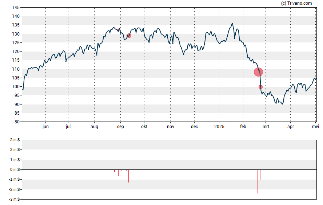Click the '3 m.$' volume axis label

coord(15,140)
